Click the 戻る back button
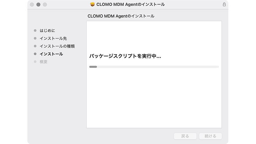Screen dimensions: 256x144 point(185,136)
